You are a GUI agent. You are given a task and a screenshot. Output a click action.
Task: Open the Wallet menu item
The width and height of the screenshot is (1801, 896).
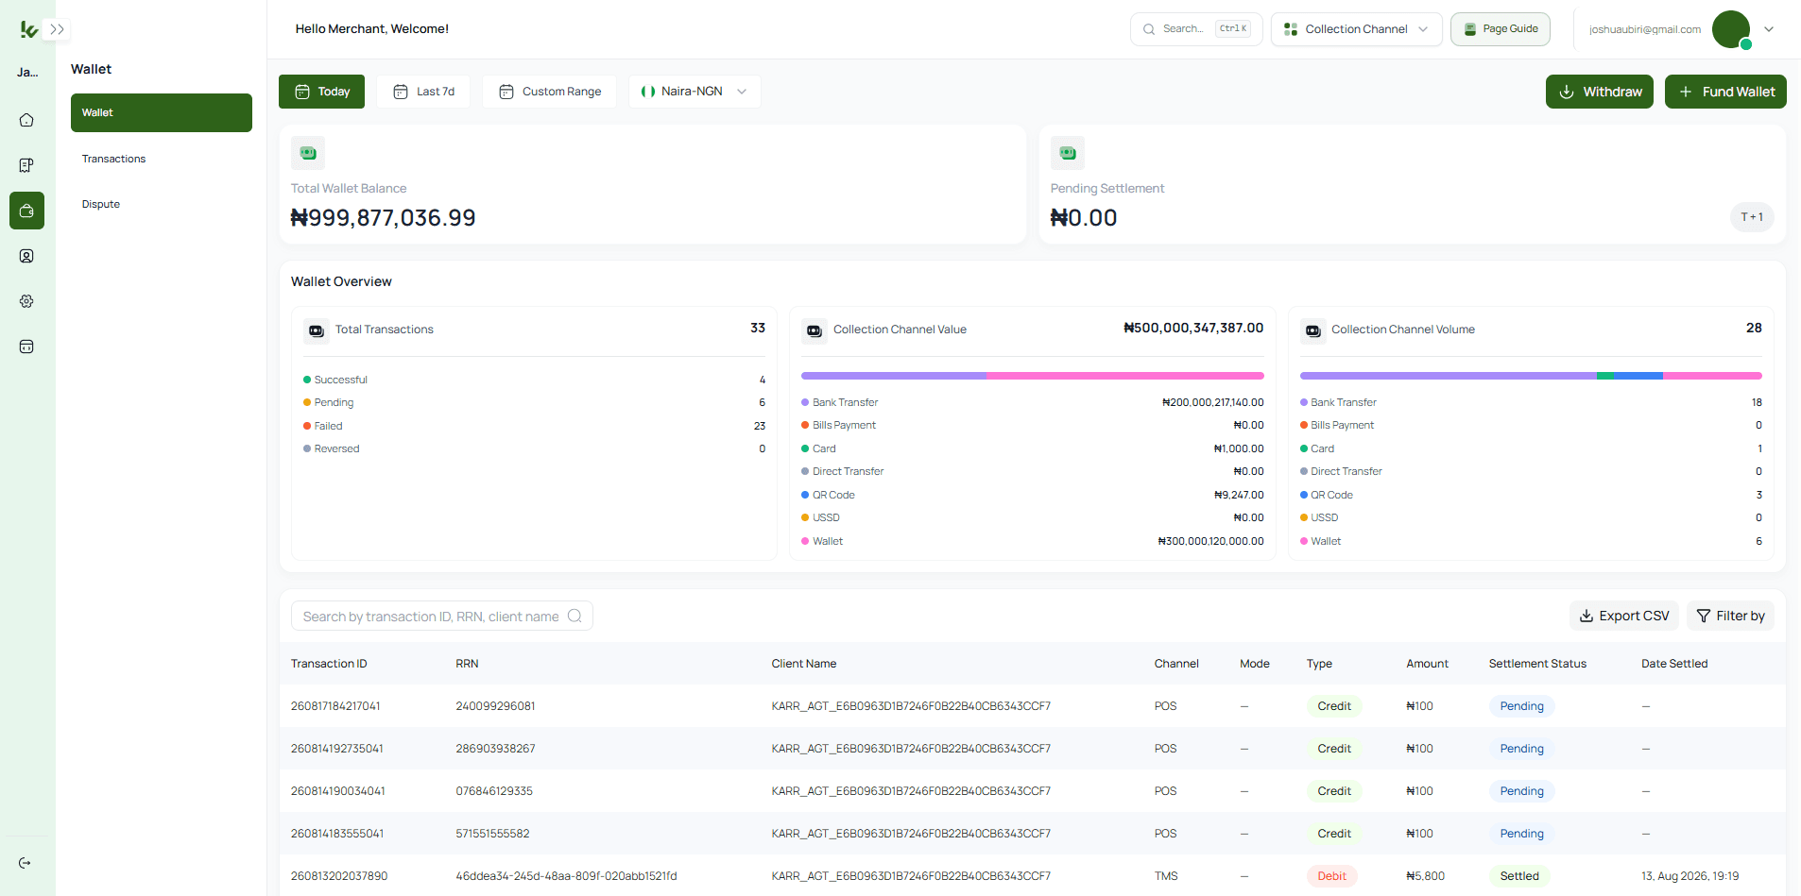[x=162, y=112]
